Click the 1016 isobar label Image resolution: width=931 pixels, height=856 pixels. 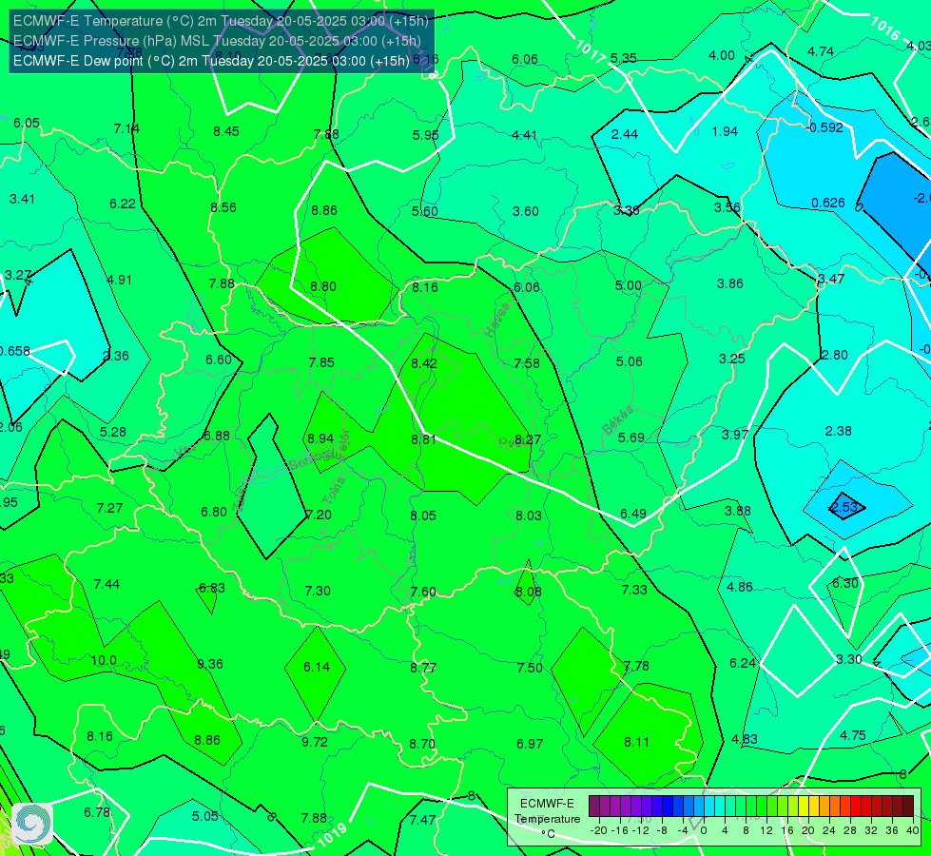pos(885,28)
